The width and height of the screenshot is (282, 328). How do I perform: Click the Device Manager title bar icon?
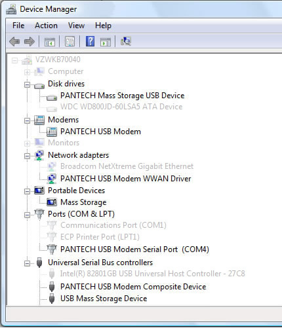click(11, 9)
